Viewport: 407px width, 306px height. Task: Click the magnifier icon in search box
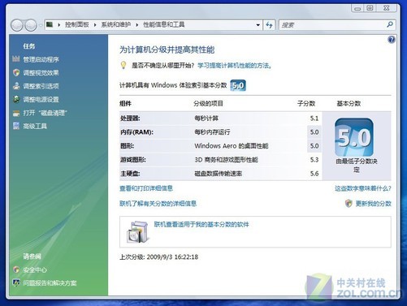pyautogui.click(x=390, y=25)
